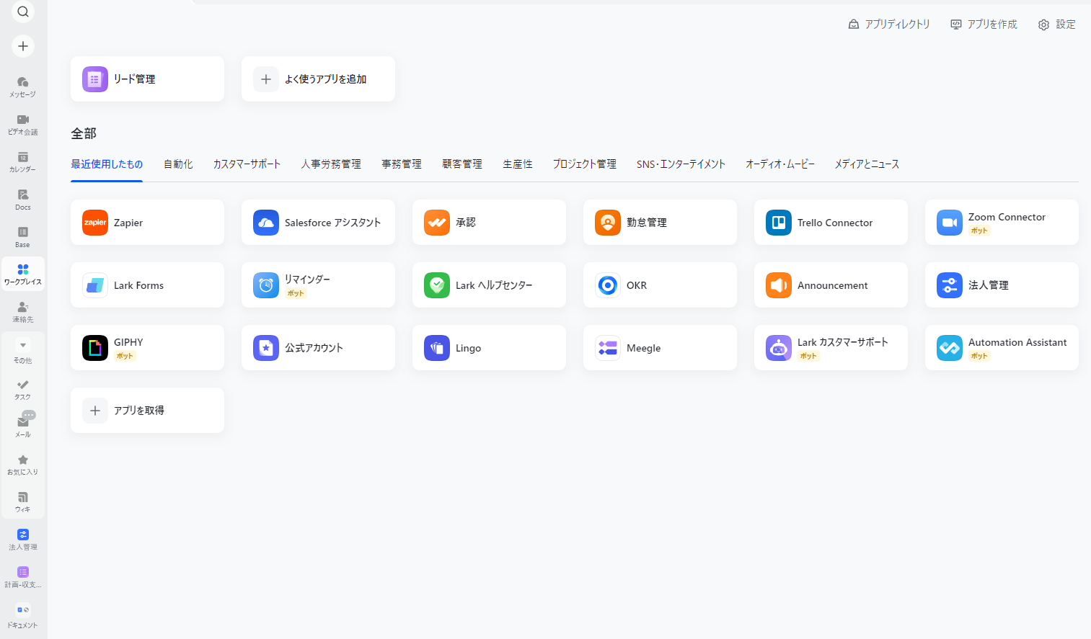Image resolution: width=1091 pixels, height=639 pixels.
Task: Open ウィキ wiki in the sidebar
Action: tap(23, 501)
